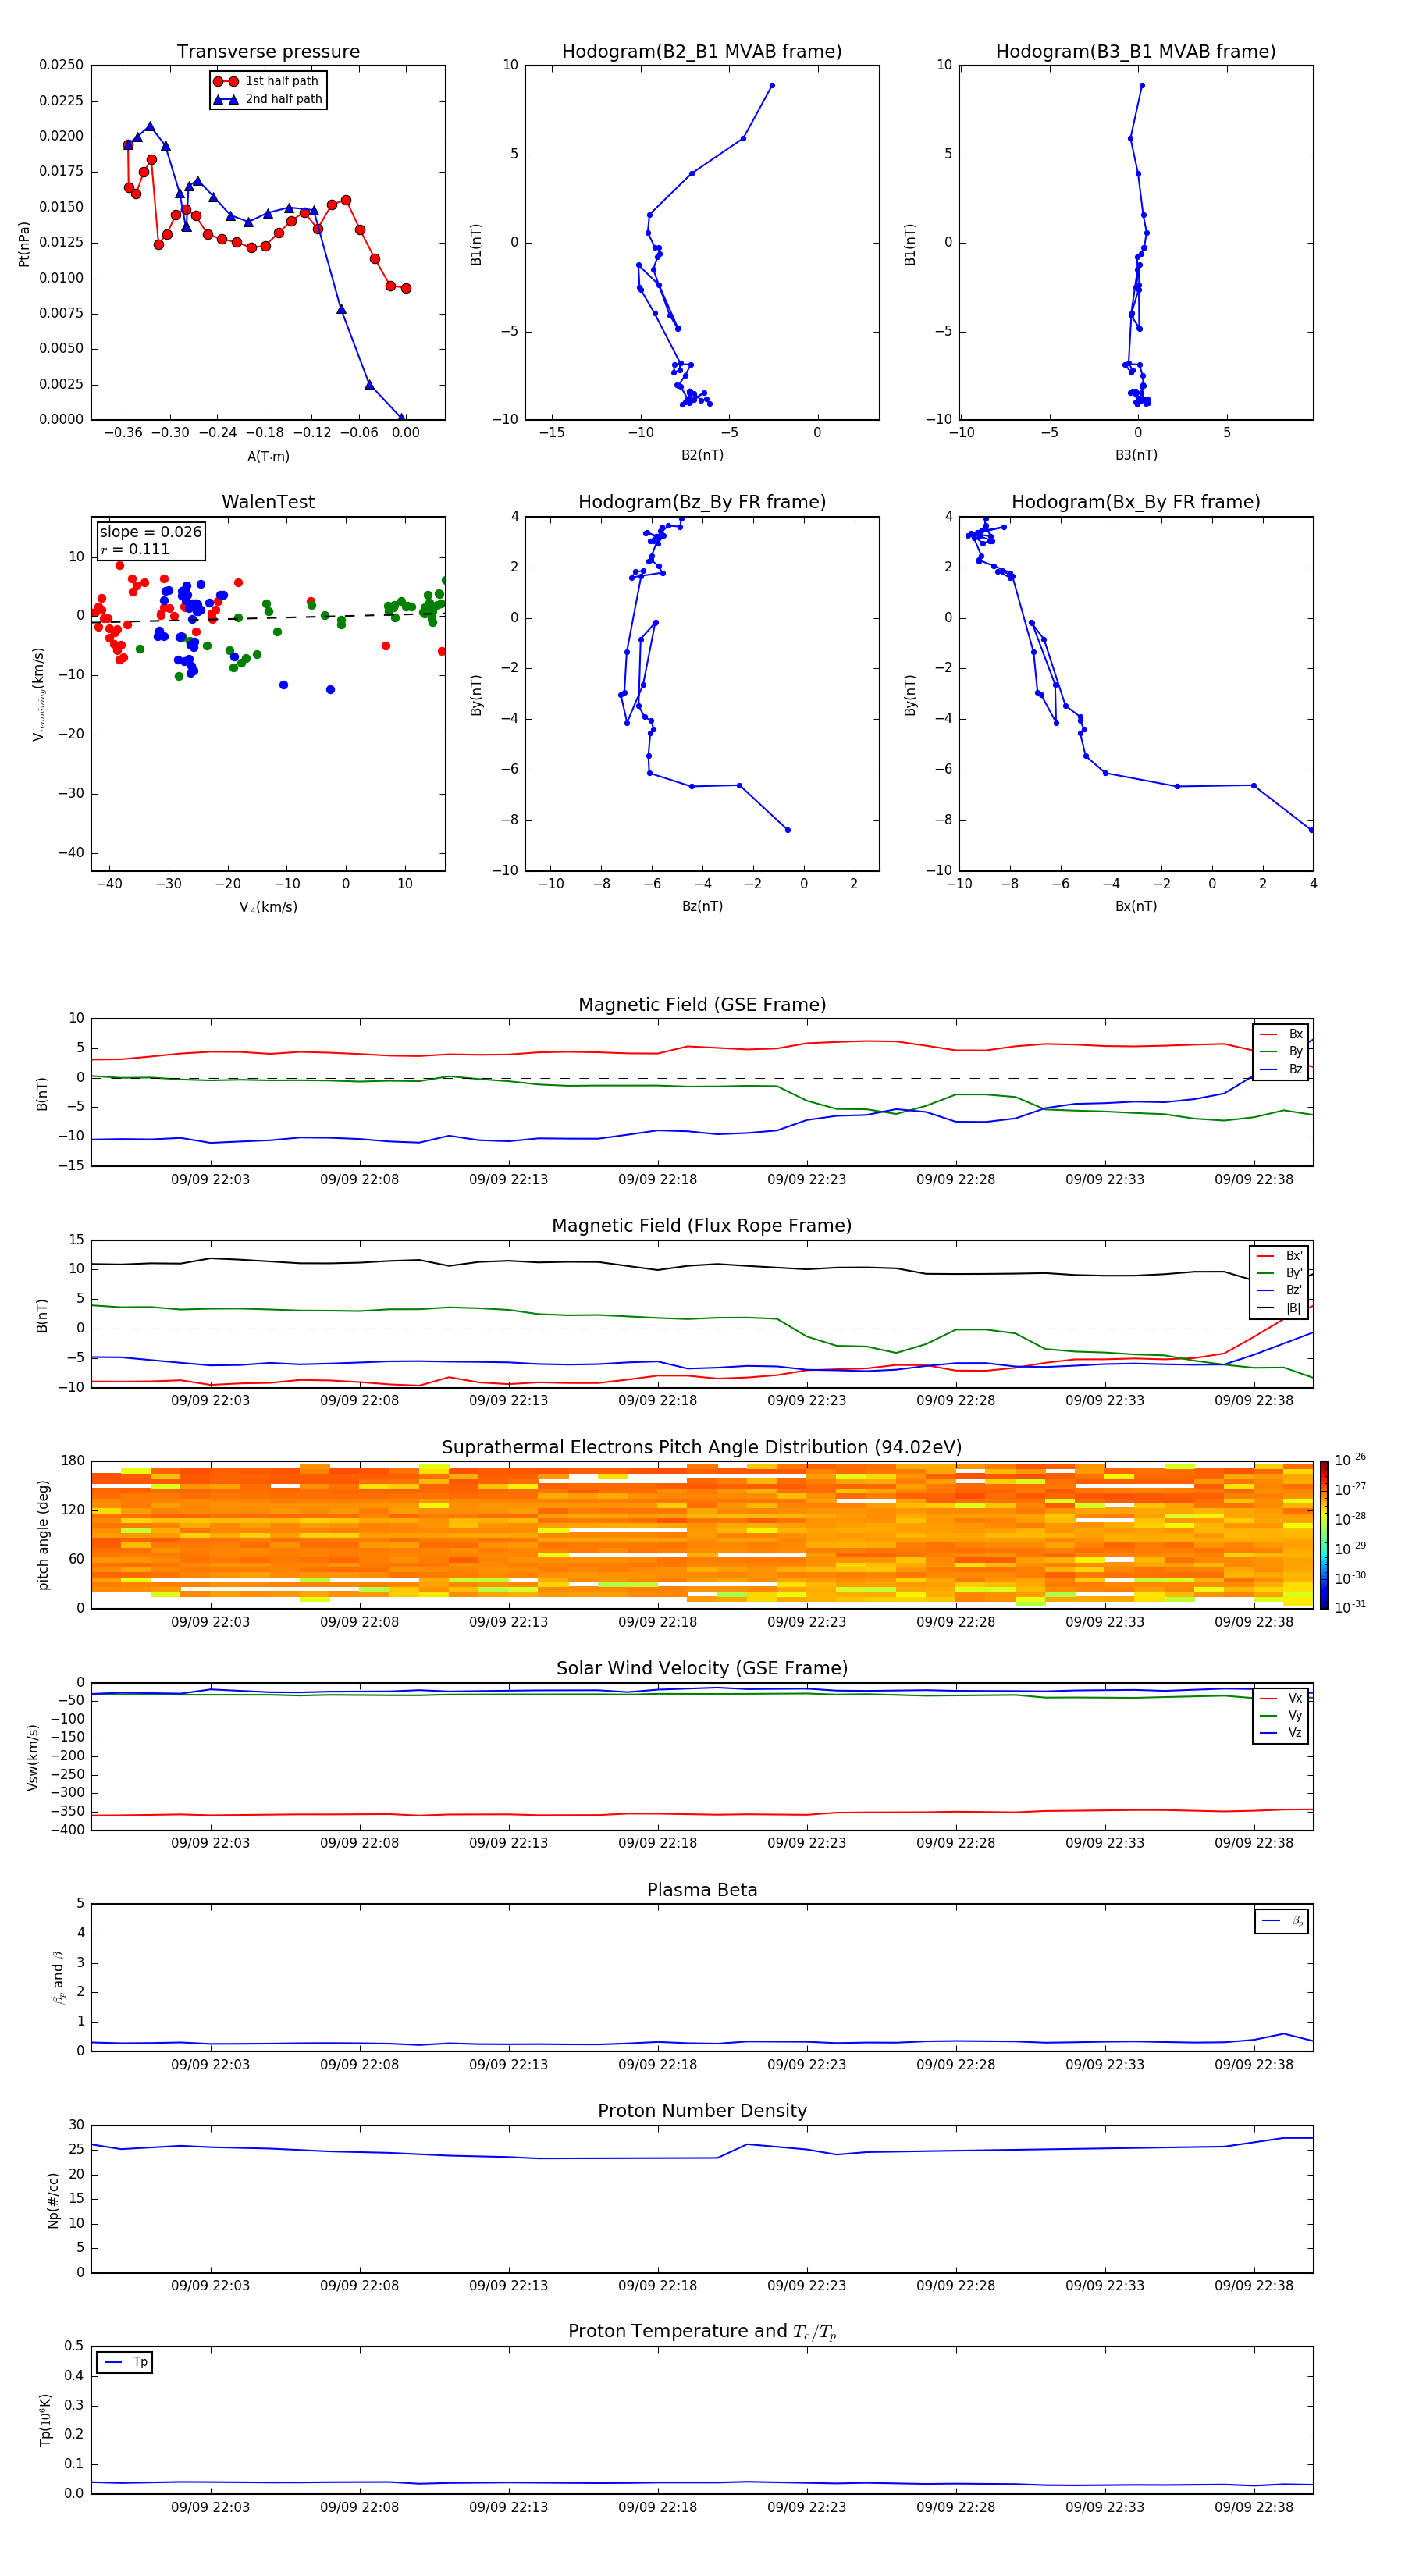Select 'Hodogram(Bx_By FR frame)' title
The image size is (1405, 2576).
[x=1136, y=502]
